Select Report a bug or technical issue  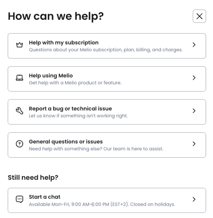point(70,109)
